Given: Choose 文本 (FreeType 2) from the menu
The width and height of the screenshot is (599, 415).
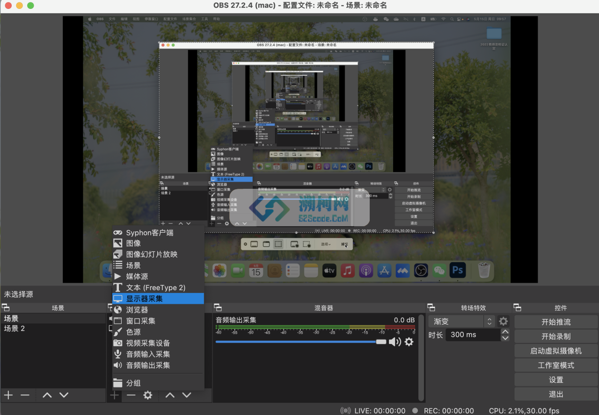Looking at the screenshot, I should click(x=158, y=287).
